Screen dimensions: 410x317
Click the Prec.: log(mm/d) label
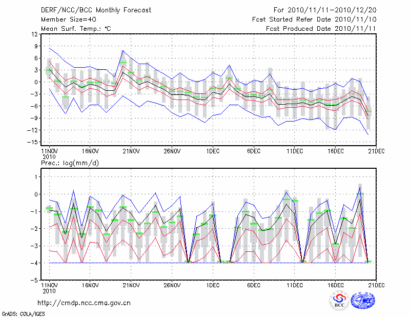tap(69, 163)
